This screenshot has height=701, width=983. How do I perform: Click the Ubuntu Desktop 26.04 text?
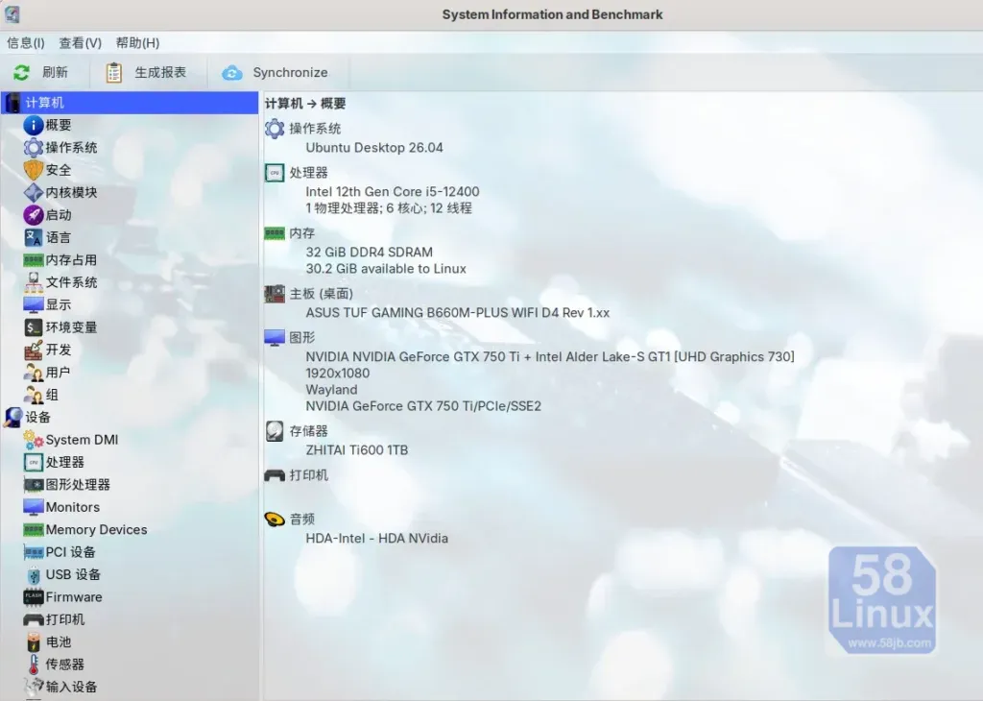click(374, 148)
